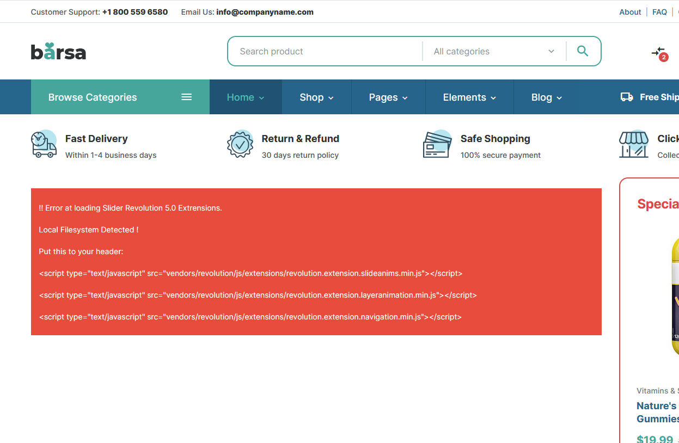Click the Safe Shopping card icon
Image resolution: width=679 pixels, height=443 pixels.
[x=437, y=145]
